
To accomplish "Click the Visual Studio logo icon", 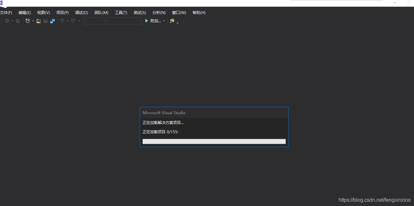I will (x=1, y=3).
